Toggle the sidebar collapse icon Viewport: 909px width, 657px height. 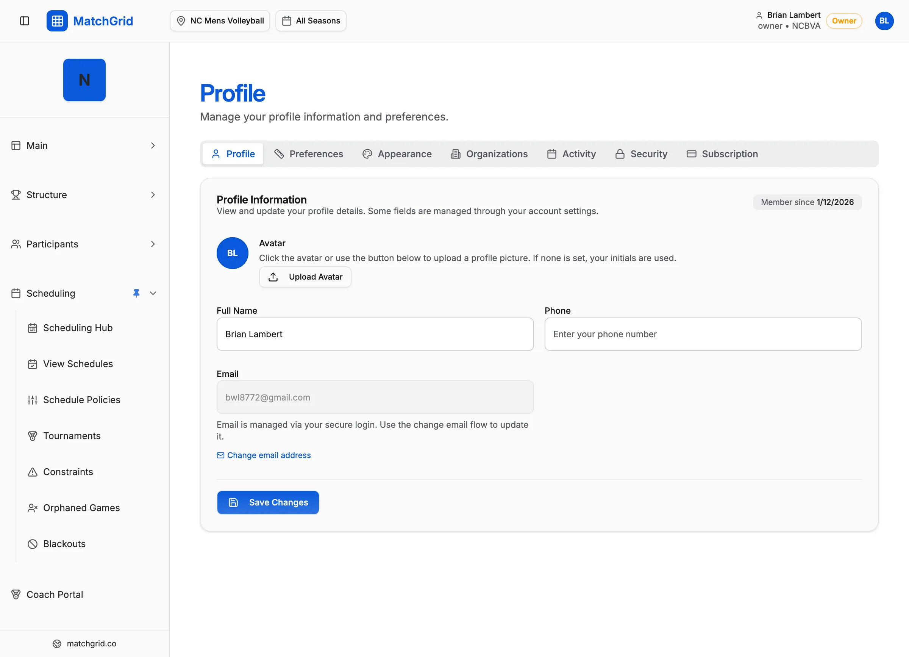[x=25, y=21]
